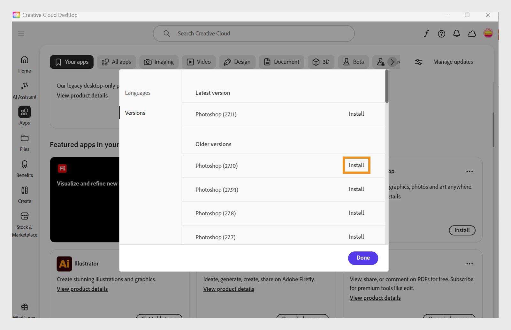Screen dimensions: 511x330
Task: Switch to Your apps tab
Action: pyautogui.click(x=72, y=62)
